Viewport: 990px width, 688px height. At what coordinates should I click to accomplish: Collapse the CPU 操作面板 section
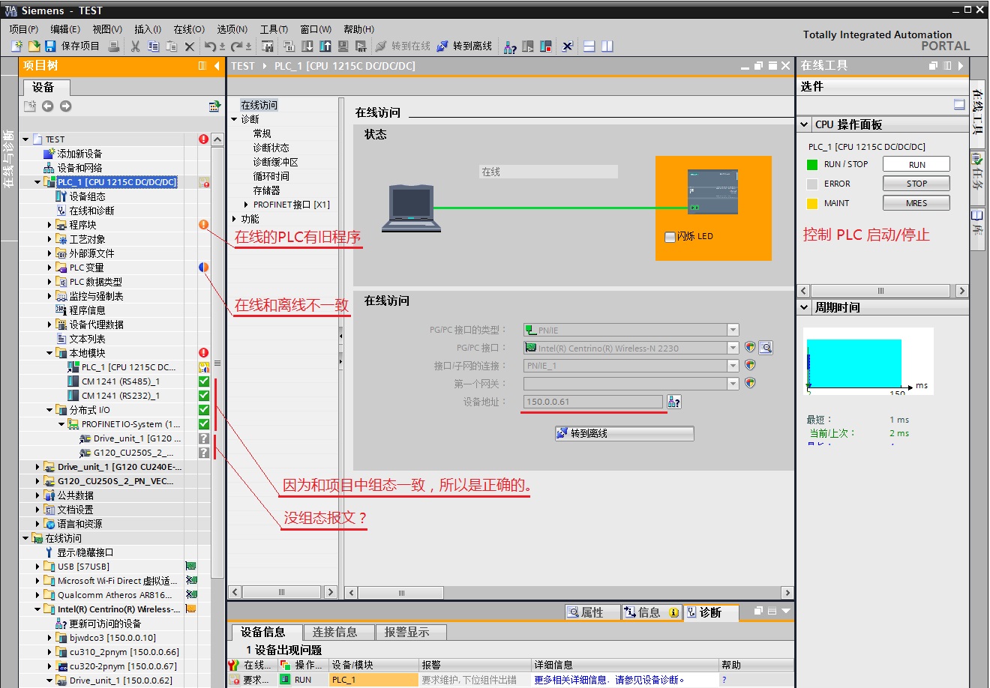coord(805,124)
